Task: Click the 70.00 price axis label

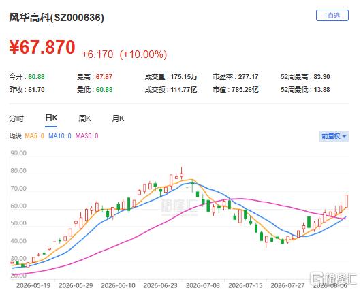Action: [x=18, y=189]
